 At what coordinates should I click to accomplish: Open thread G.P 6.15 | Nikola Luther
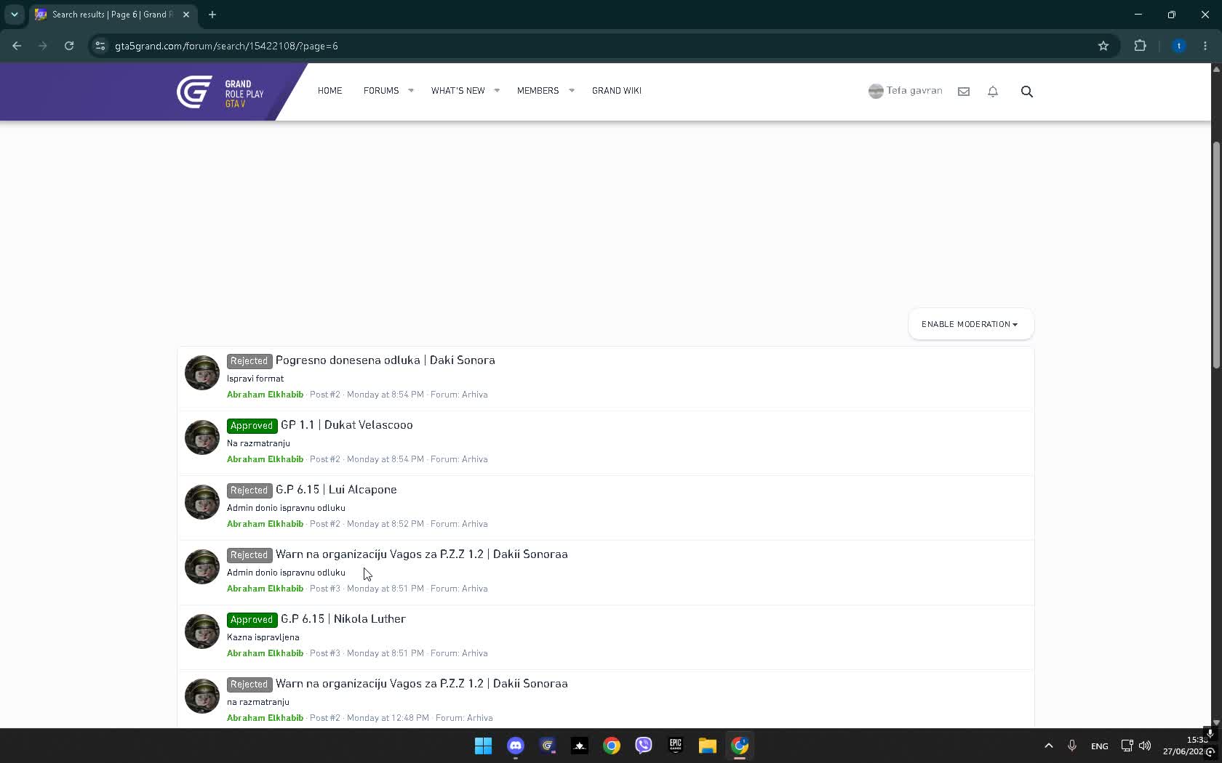click(343, 619)
